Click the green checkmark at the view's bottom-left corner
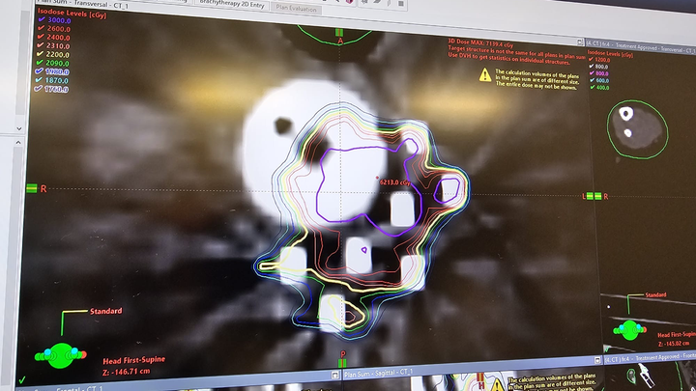 click(x=21, y=379)
